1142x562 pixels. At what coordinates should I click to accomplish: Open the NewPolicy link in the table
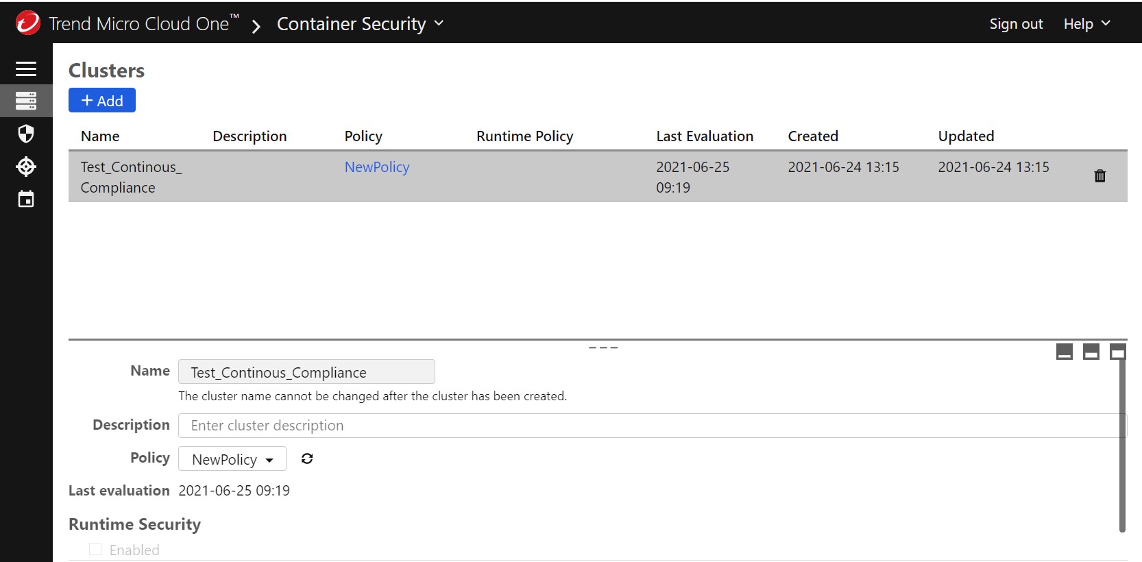[x=377, y=167]
